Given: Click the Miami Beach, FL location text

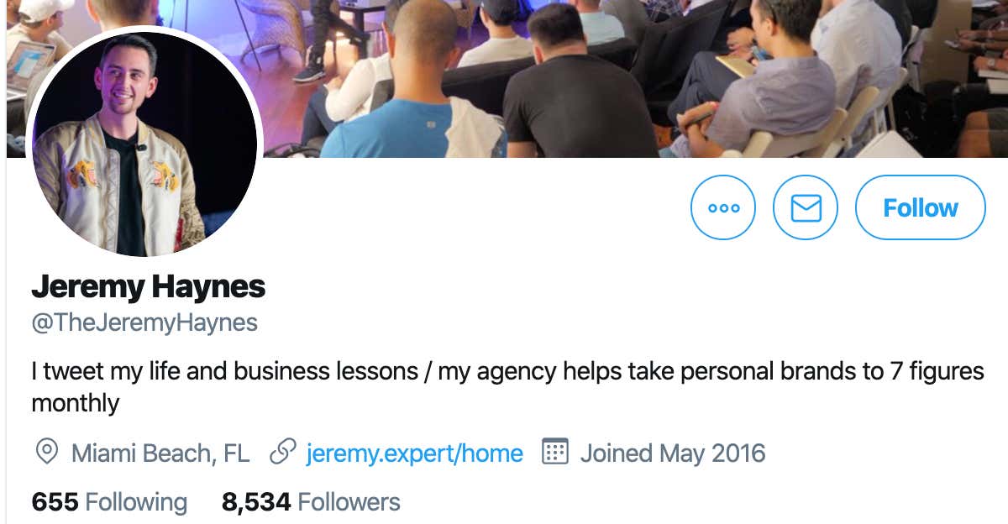Looking at the screenshot, I should (x=160, y=453).
